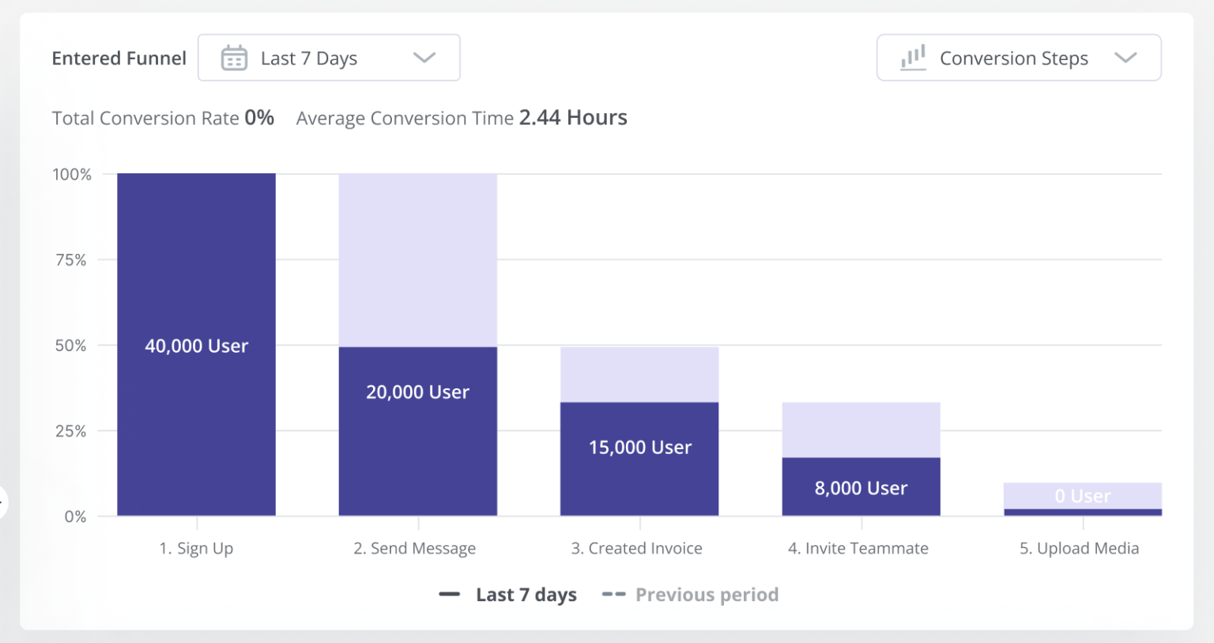Toggle the Previous period legend item
This screenshot has width=1214, height=643.
click(x=688, y=594)
